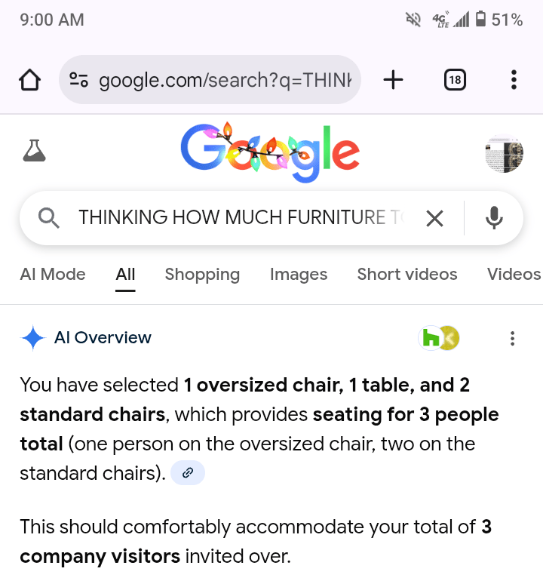543x587 pixels.
Task: Open the tab switcher showing 18 tabs
Action: point(455,79)
